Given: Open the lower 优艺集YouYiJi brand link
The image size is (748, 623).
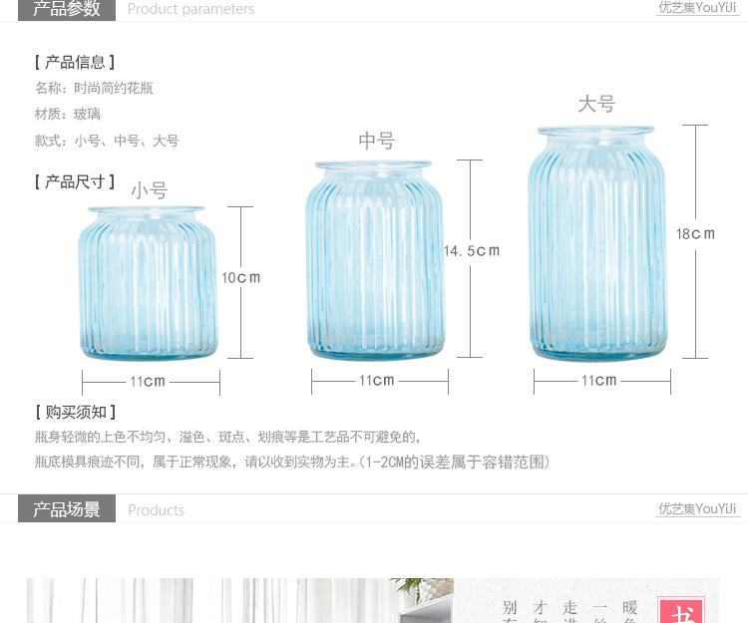Looking at the screenshot, I should [697, 508].
